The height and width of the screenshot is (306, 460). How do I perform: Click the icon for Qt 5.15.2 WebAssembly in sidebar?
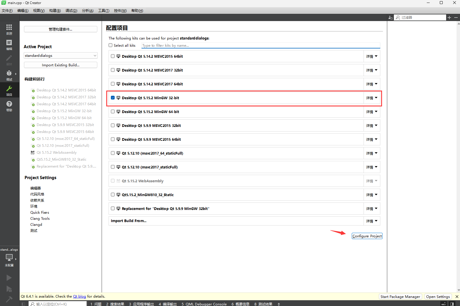pos(33,153)
